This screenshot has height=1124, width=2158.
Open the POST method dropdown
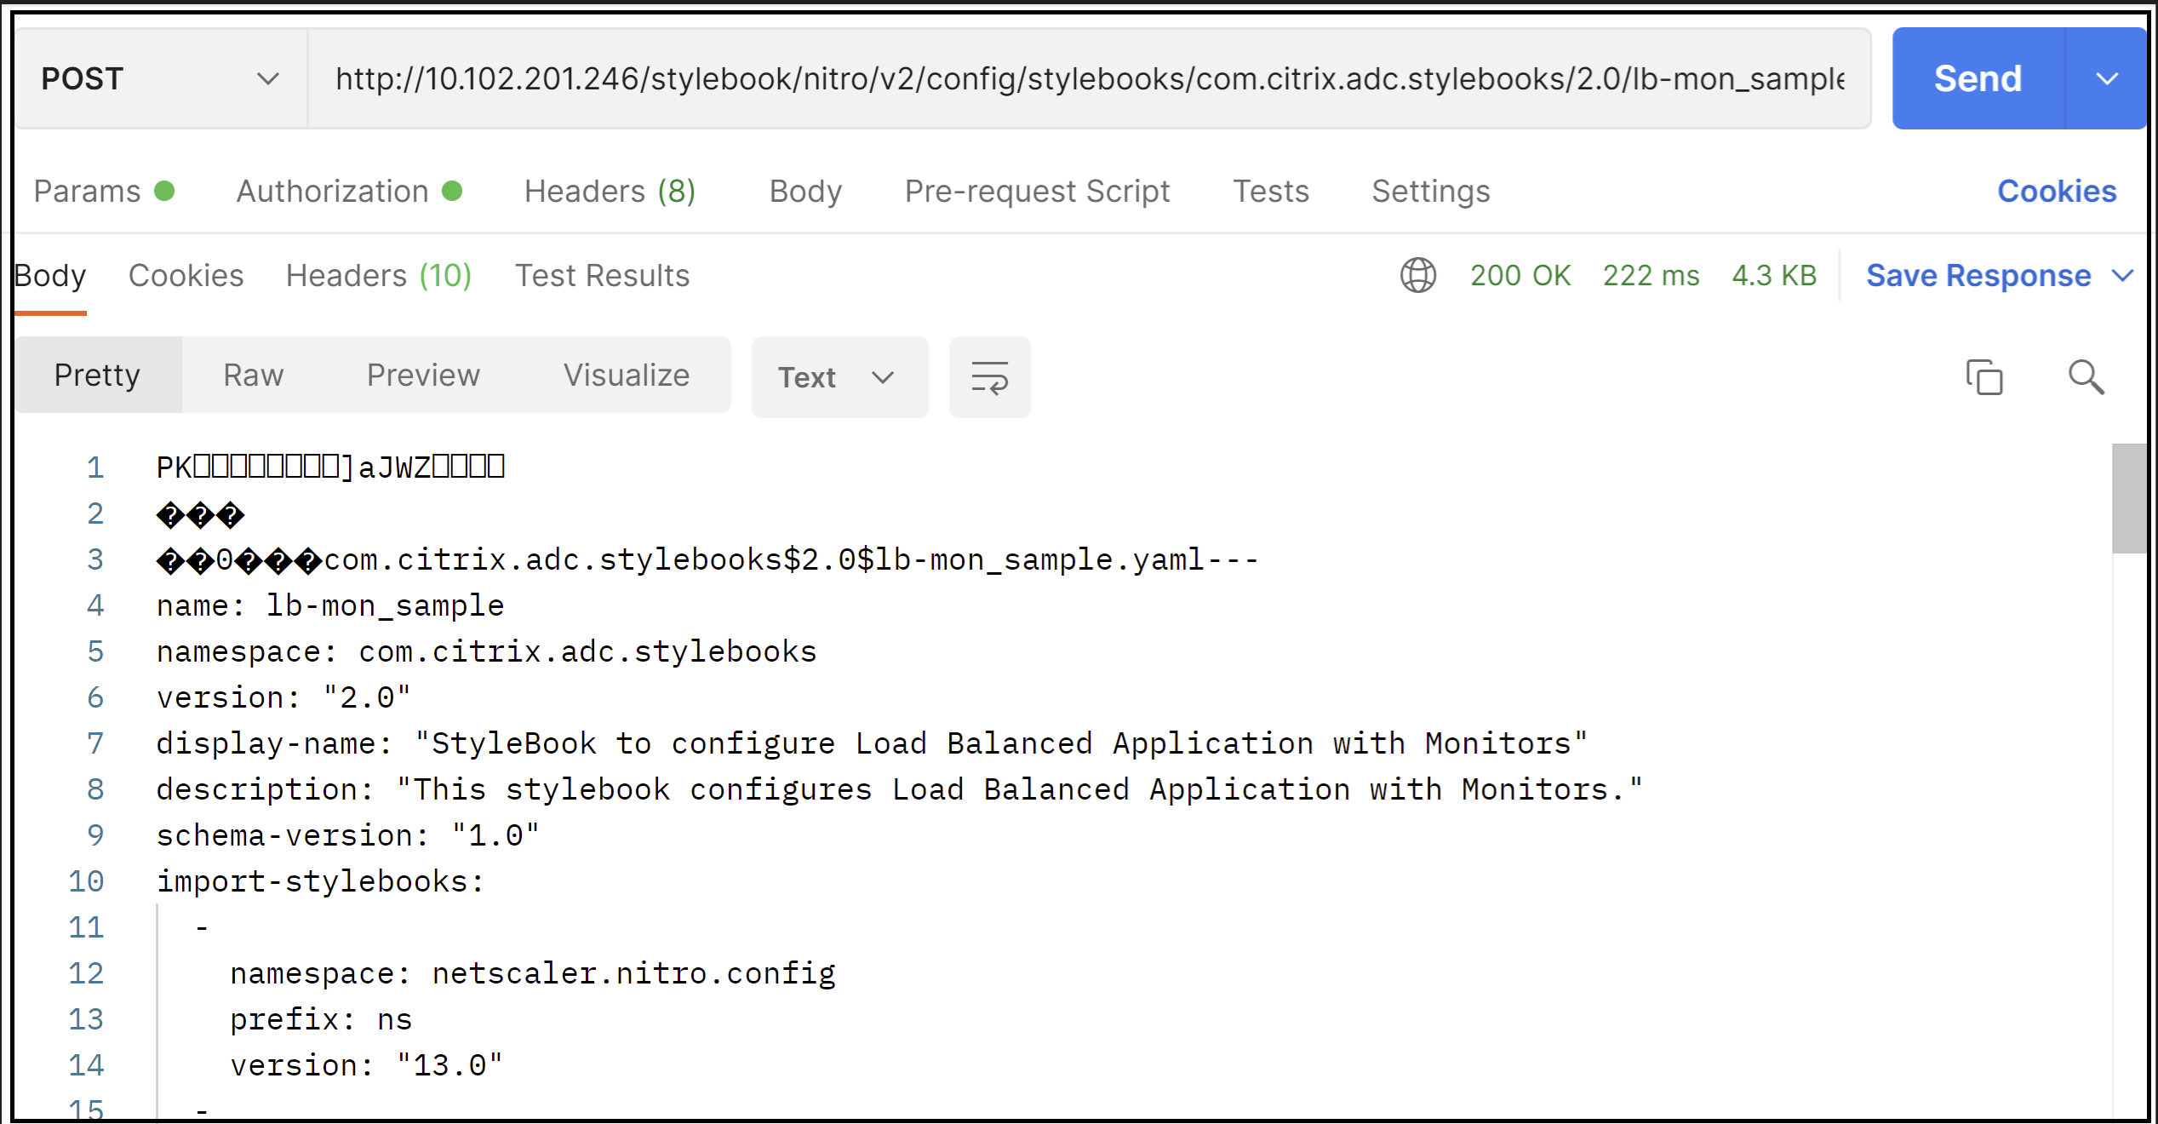point(161,78)
